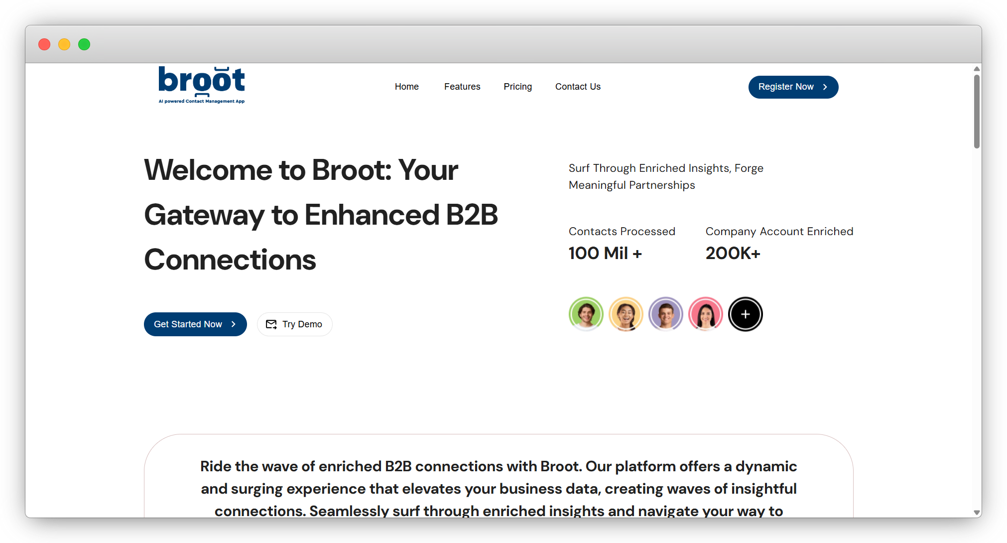
Task: Click the Register Now button
Action: [x=793, y=87]
